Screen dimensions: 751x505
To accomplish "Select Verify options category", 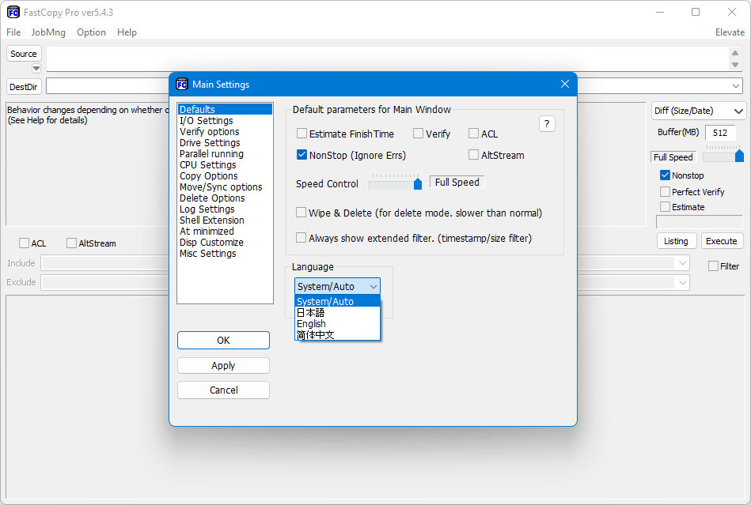I will (225, 131).
